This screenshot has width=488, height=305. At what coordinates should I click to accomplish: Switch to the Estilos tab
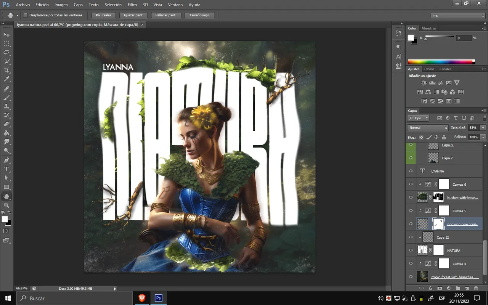tap(429, 69)
